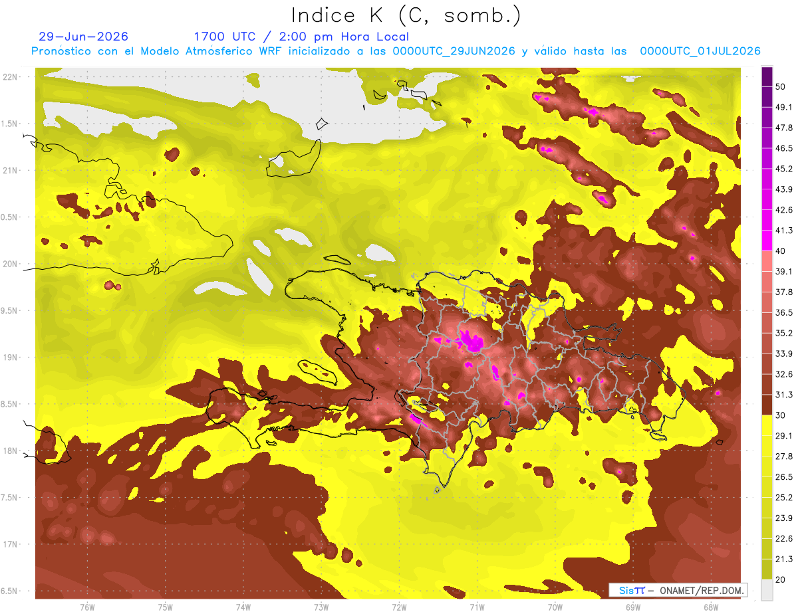Click the '76W' longitude label
Image resolution: width=798 pixels, height=616 pixels.
88,607
